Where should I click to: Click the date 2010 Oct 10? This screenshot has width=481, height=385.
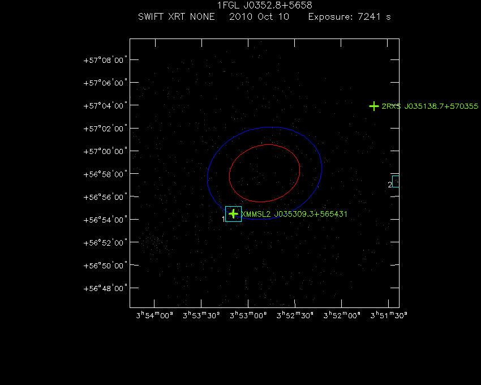click(259, 16)
